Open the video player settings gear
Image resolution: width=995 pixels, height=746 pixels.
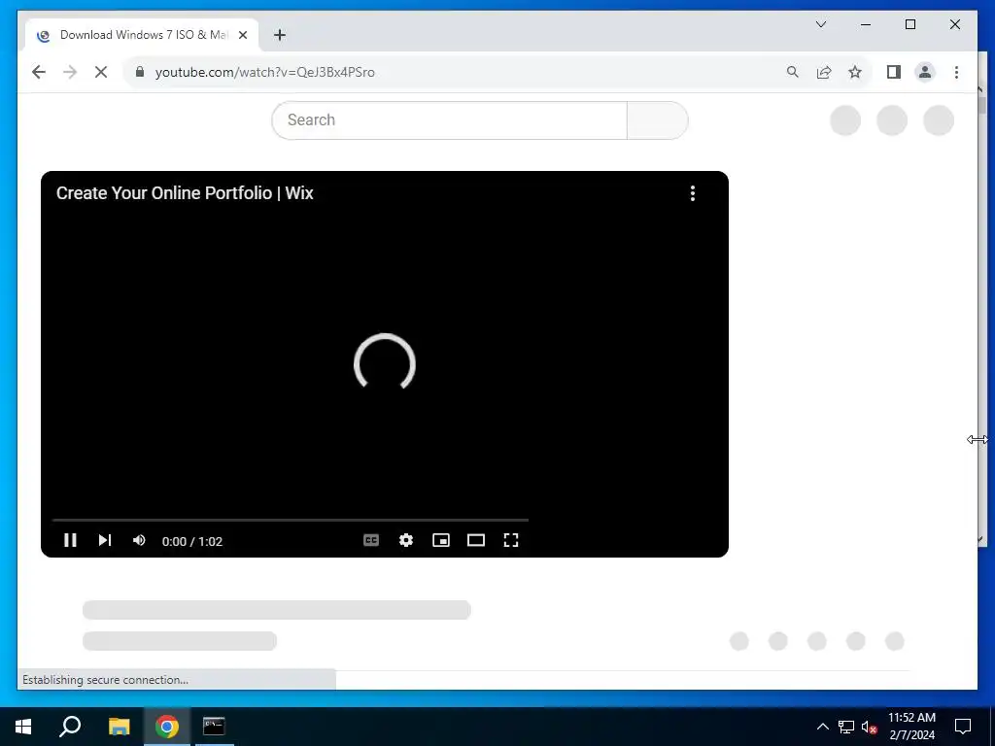406,540
